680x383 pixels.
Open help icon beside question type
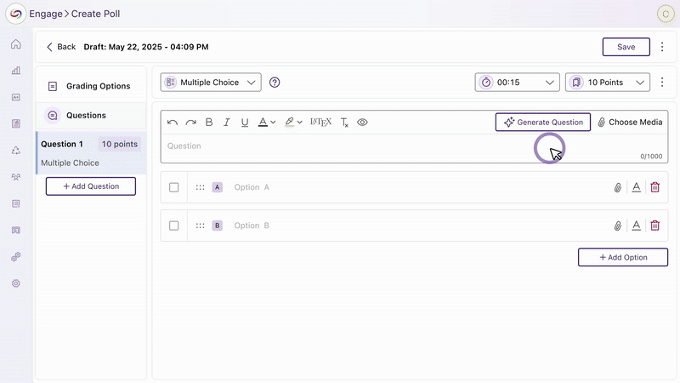click(275, 83)
